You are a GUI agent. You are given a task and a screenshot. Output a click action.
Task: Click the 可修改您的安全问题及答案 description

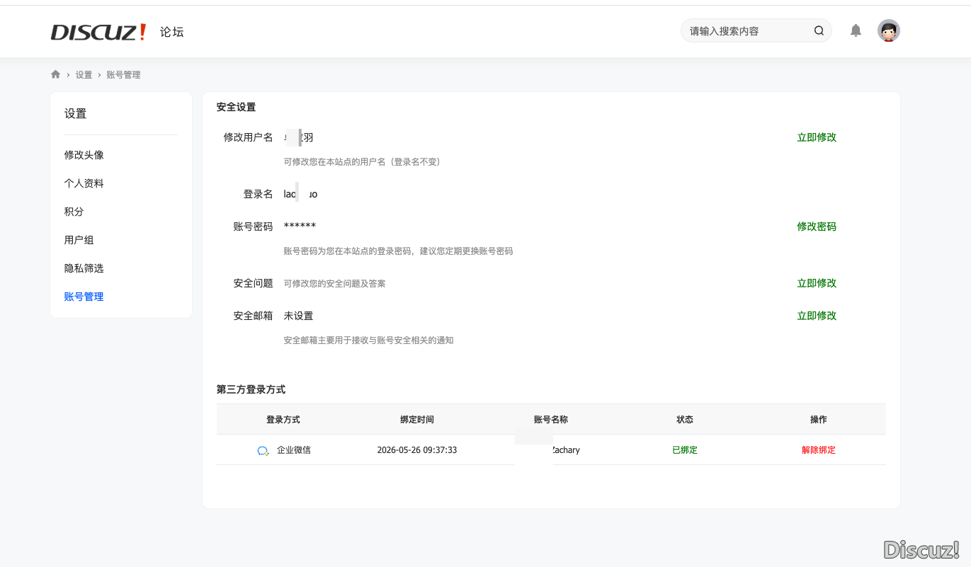[334, 283]
